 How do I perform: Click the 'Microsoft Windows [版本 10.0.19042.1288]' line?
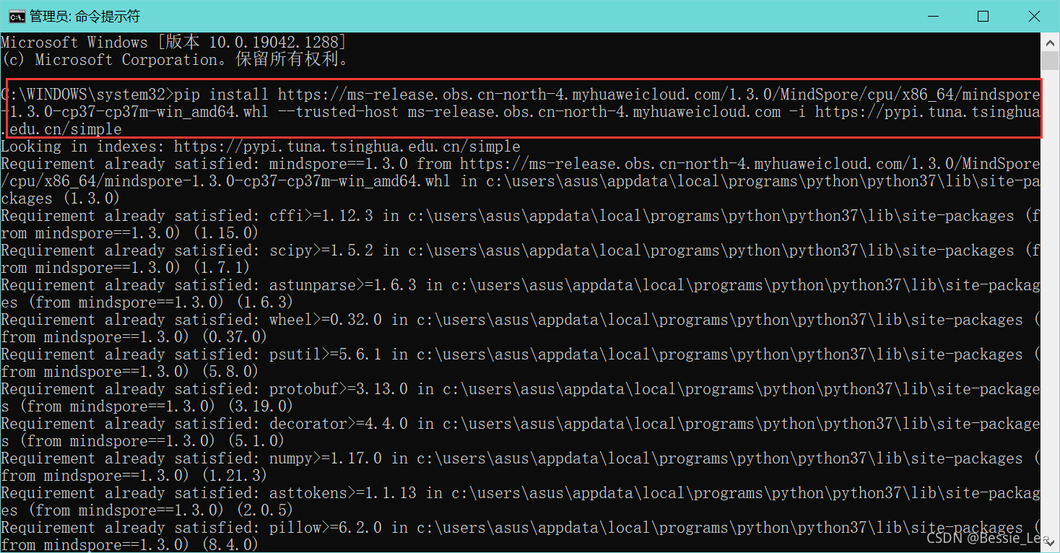tap(173, 42)
